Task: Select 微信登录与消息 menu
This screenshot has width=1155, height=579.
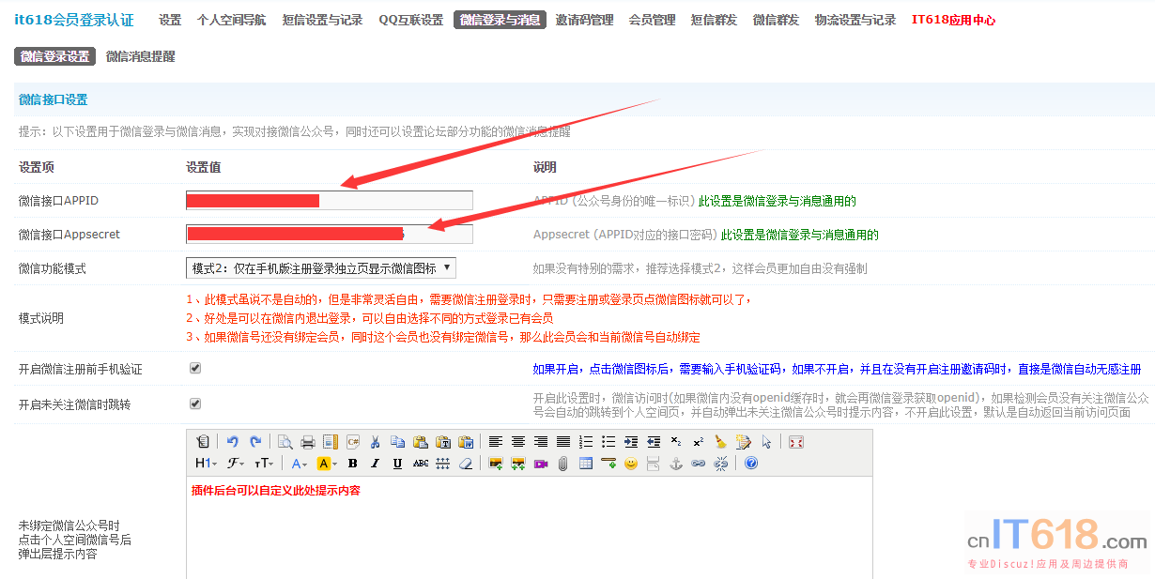Action: click(x=500, y=20)
